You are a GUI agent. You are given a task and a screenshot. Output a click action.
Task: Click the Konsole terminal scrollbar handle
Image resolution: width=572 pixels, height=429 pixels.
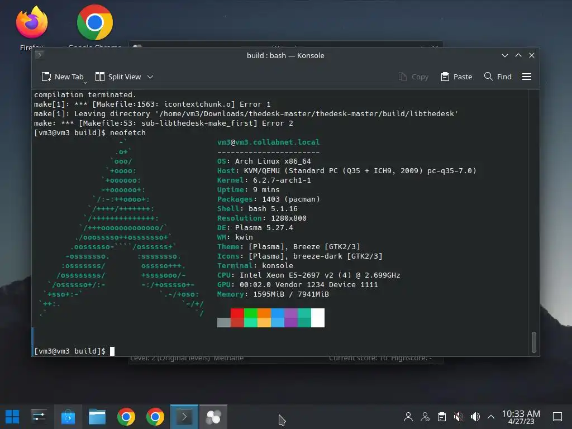coord(533,342)
